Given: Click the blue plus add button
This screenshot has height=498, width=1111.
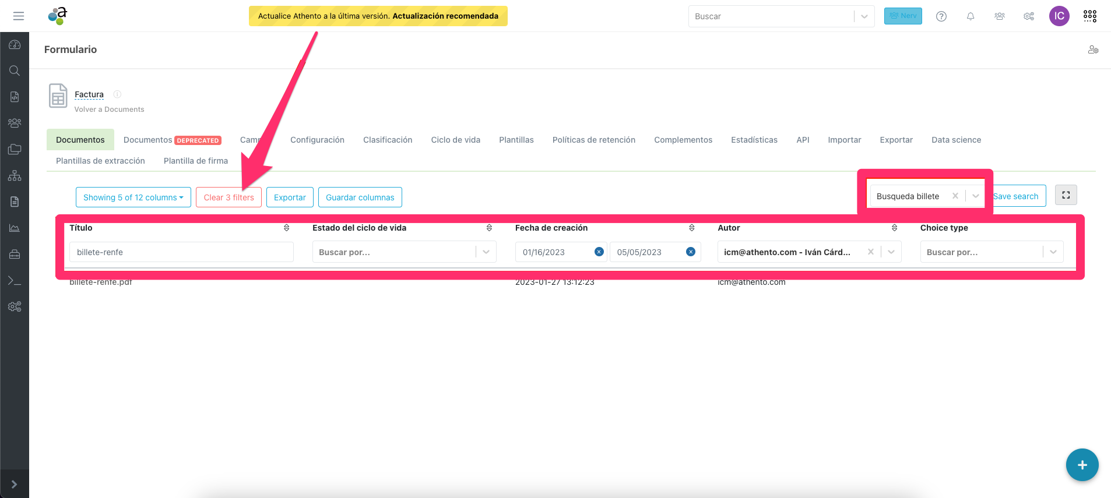Looking at the screenshot, I should pos(1082,465).
